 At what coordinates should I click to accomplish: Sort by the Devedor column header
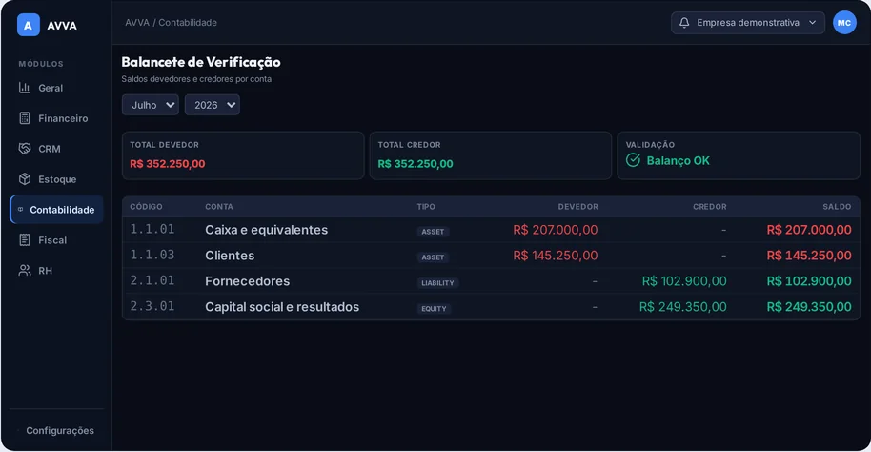pyautogui.click(x=577, y=207)
